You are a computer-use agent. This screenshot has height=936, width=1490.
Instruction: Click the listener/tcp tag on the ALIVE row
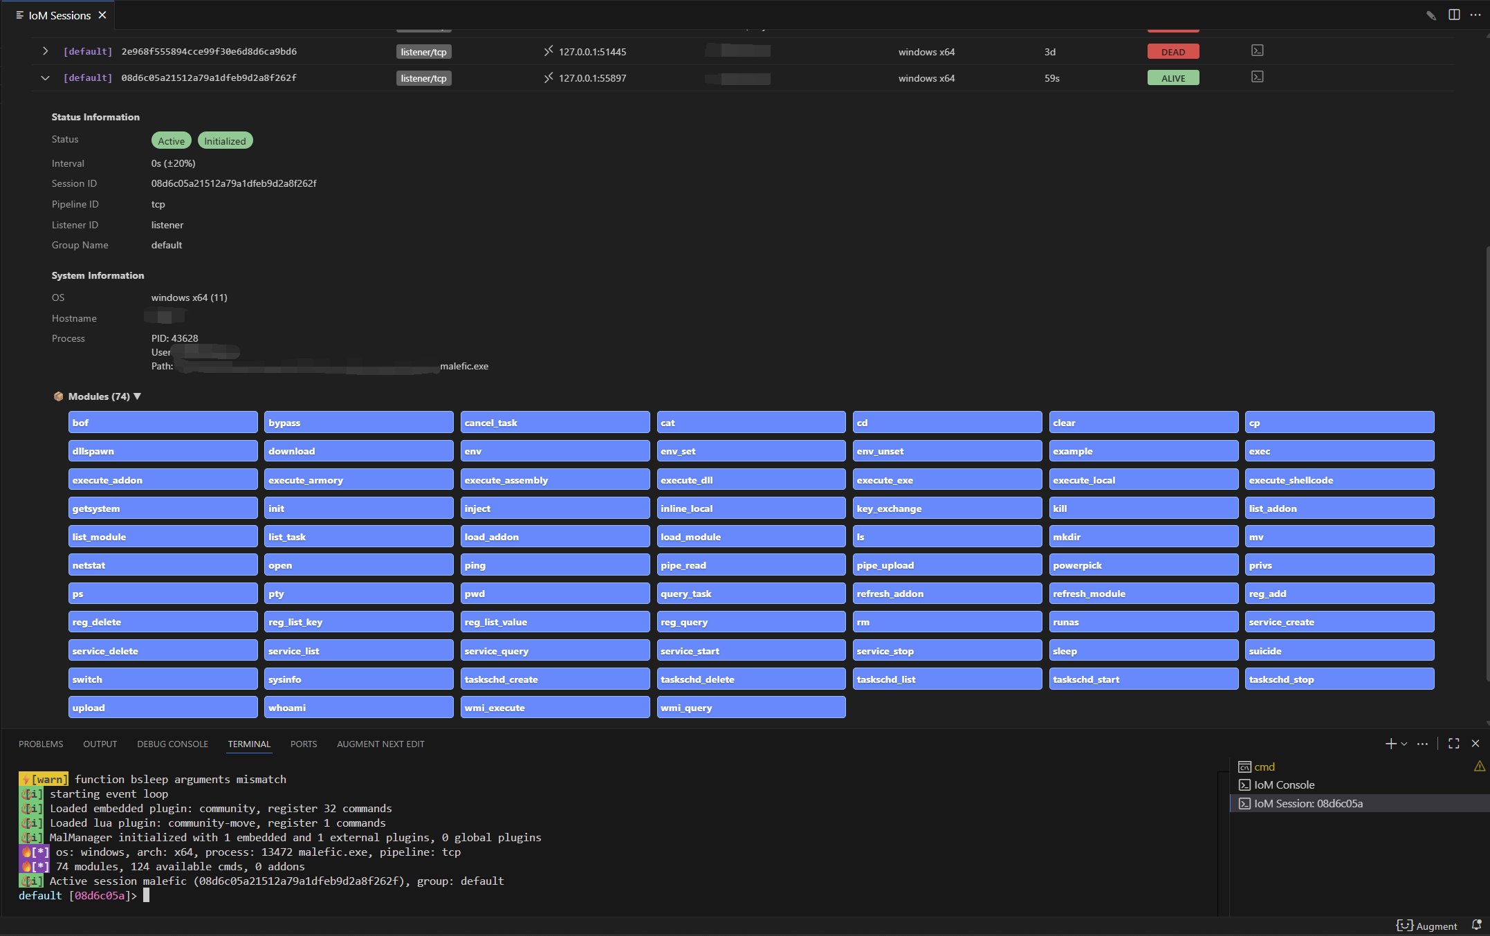[x=423, y=78]
